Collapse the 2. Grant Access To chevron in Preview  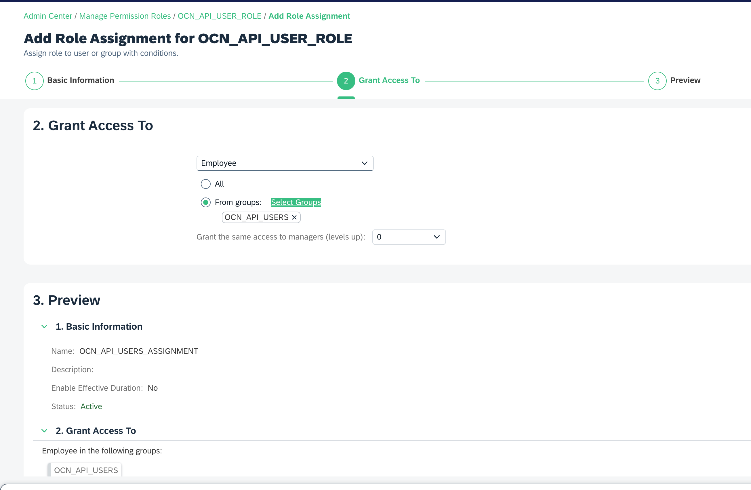pos(45,431)
